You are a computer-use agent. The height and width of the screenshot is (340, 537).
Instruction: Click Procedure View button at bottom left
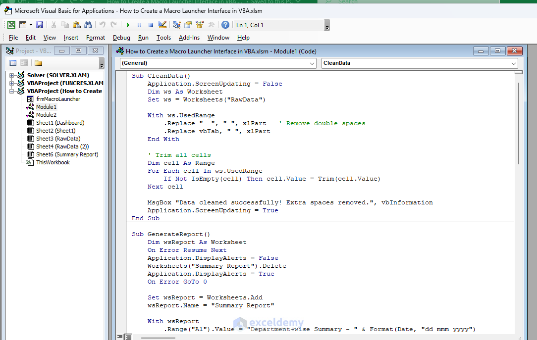(120, 337)
